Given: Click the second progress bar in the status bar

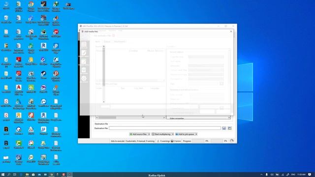Looking at the screenshot, I should (x=217, y=141).
